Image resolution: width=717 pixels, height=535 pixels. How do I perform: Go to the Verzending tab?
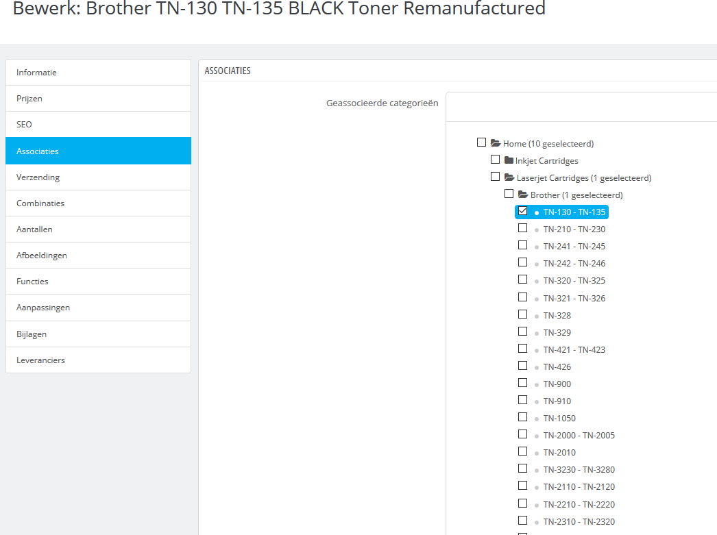pos(98,177)
